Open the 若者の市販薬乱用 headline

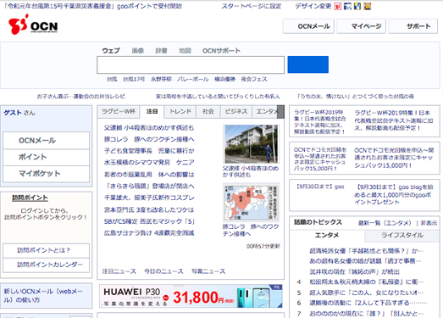click(x=149, y=175)
